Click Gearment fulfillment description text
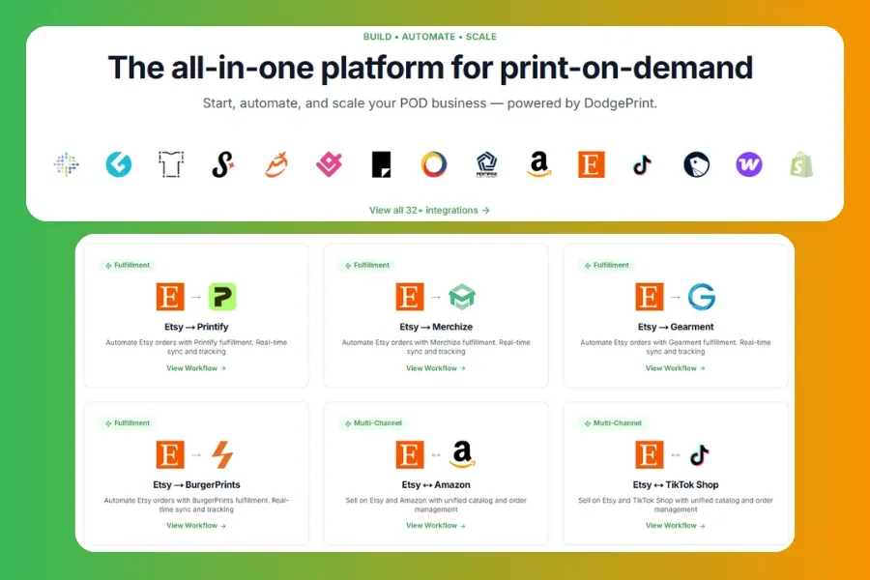 click(x=676, y=347)
